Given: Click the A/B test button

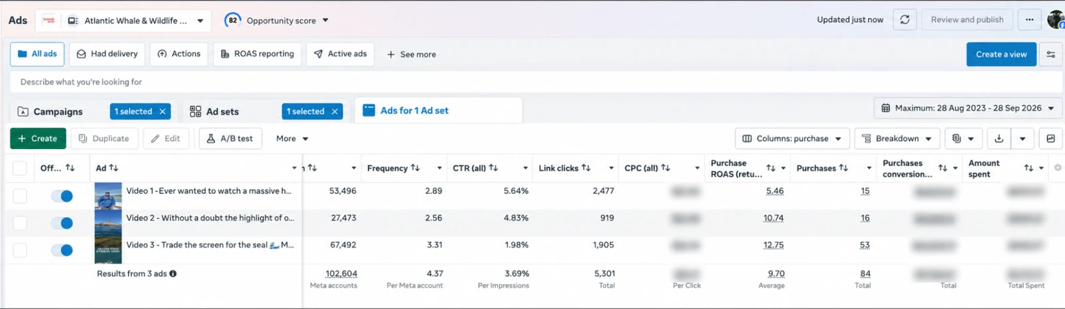Looking at the screenshot, I should click(230, 139).
